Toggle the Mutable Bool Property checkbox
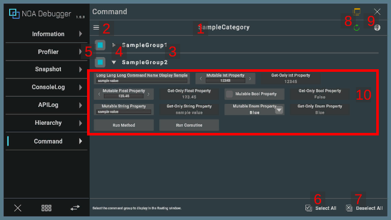The width and height of the screenshot is (391, 220). tap(229, 94)
